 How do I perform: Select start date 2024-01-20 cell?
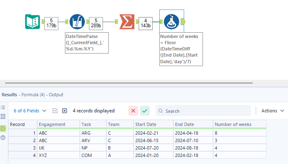[x=154, y=155]
